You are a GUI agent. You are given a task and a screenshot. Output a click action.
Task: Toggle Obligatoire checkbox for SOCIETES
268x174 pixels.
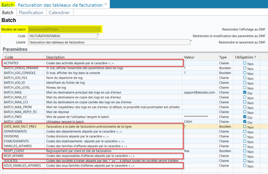pos(245,161)
